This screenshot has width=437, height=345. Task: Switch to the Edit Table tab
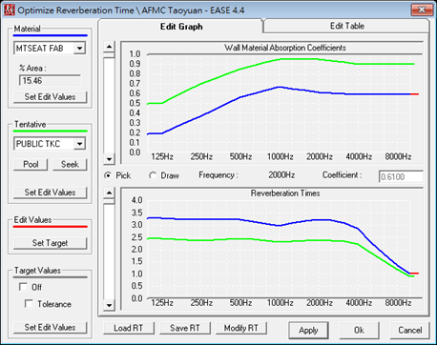(347, 26)
